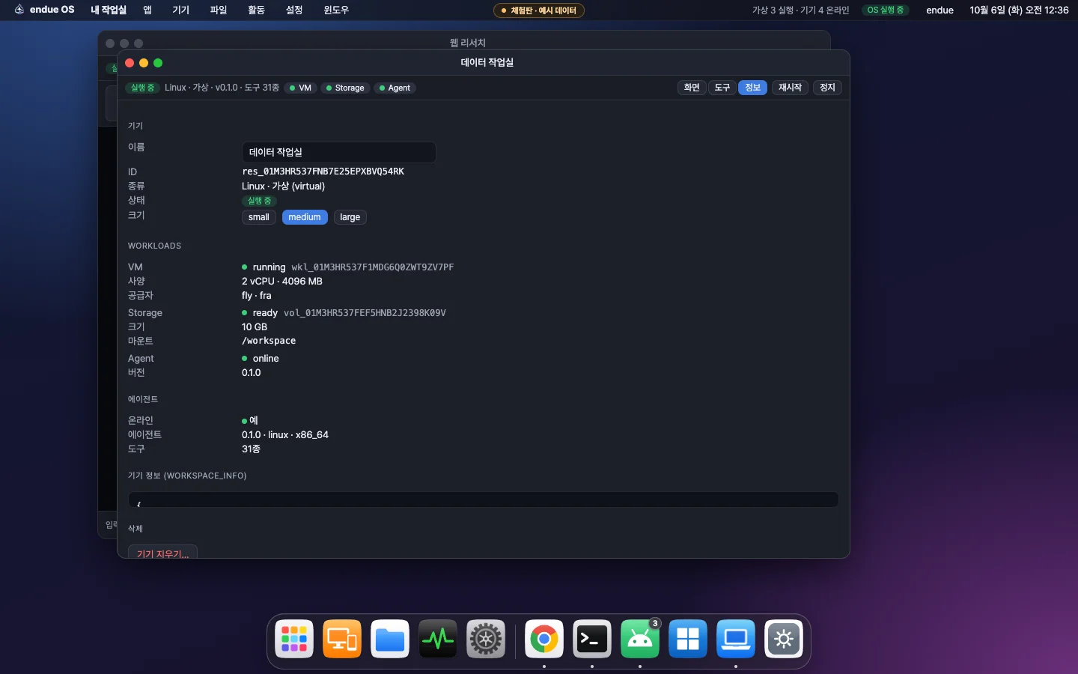The height and width of the screenshot is (674, 1078).
Task: Click the Storage status chip in toolbar
Action: tap(345, 88)
